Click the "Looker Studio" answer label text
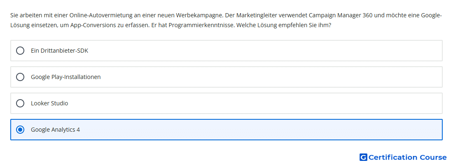The width and height of the screenshot is (453, 165). pyautogui.click(x=49, y=103)
